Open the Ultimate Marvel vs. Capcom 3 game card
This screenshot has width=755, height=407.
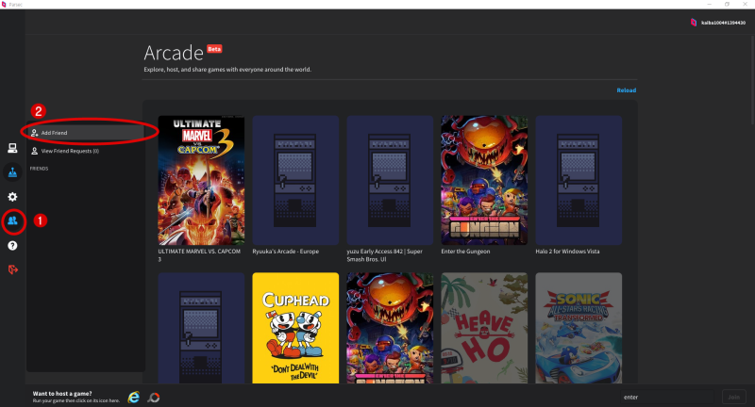point(201,180)
